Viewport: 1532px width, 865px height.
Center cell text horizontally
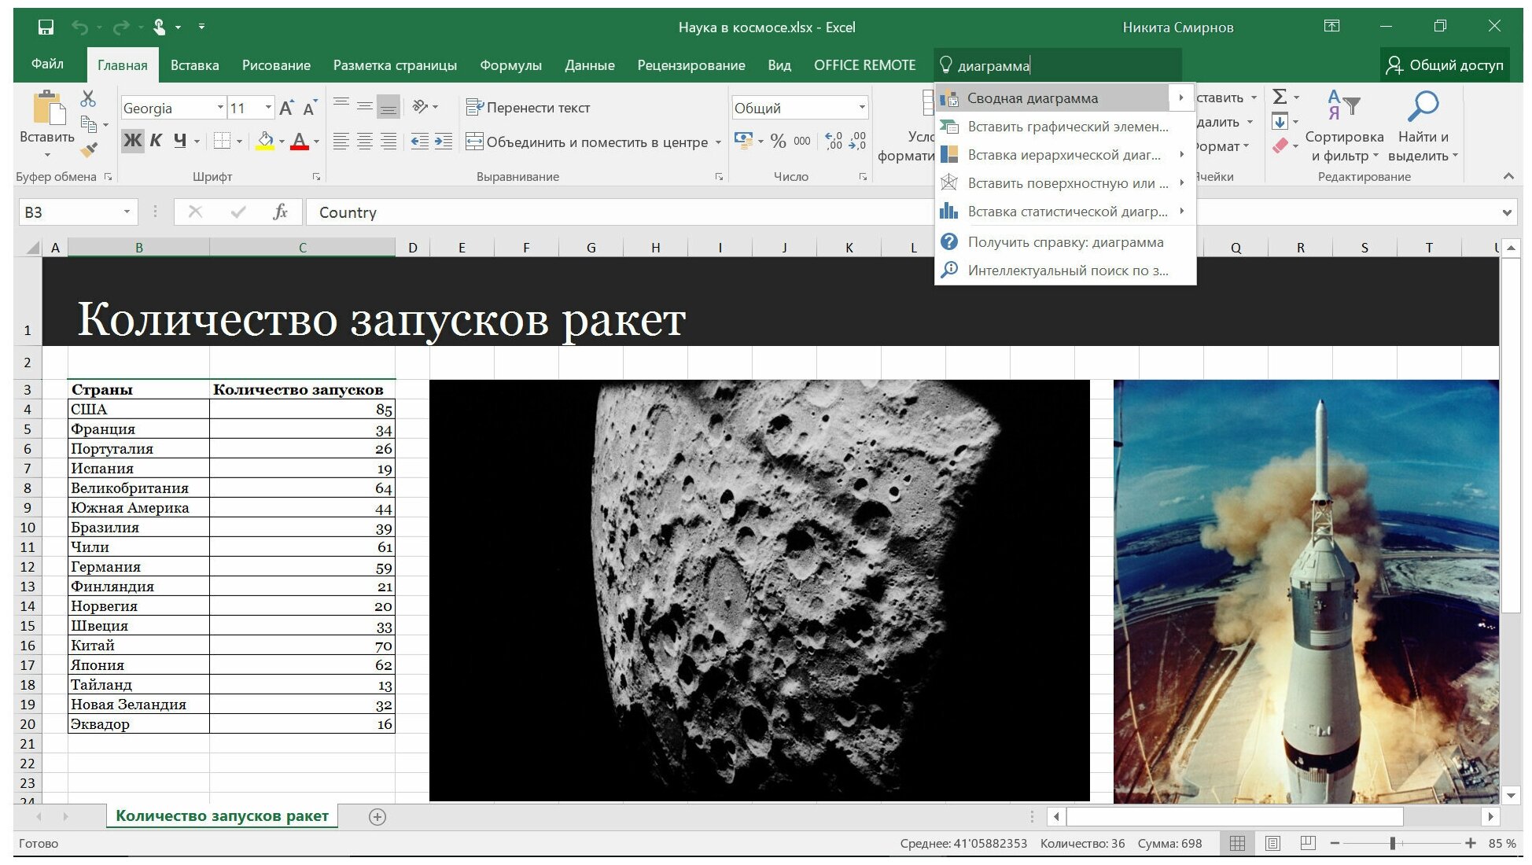365,142
